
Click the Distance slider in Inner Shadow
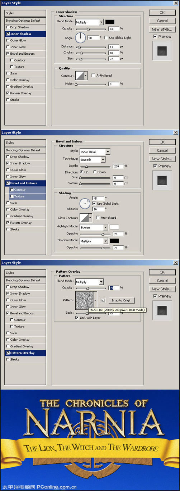[90, 47]
